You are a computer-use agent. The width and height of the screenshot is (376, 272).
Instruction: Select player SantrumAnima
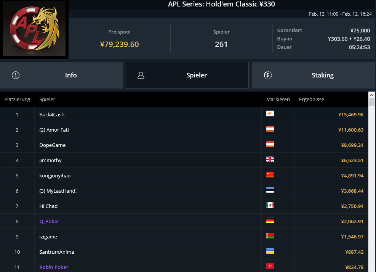(x=57, y=252)
